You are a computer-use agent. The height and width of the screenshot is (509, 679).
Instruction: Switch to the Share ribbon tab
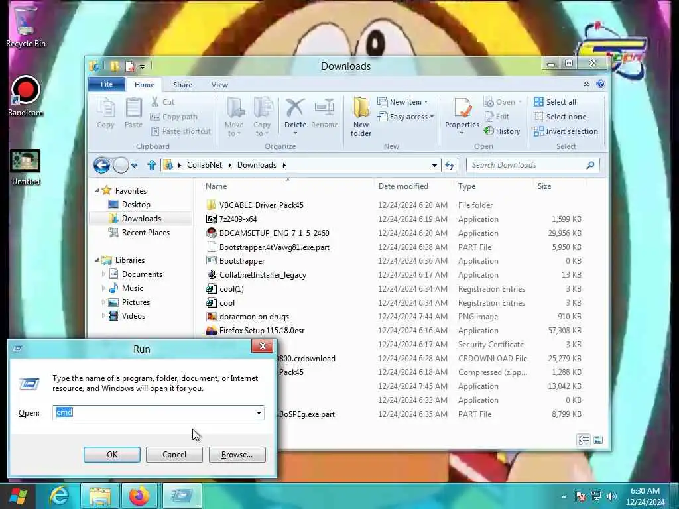pyautogui.click(x=182, y=85)
